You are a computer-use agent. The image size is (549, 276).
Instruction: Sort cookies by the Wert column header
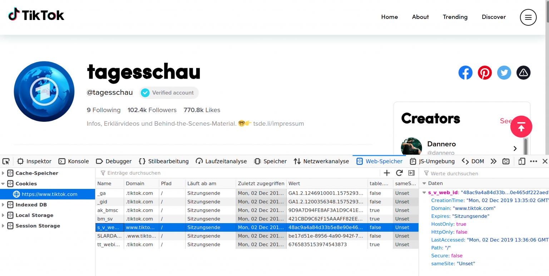(x=327, y=184)
